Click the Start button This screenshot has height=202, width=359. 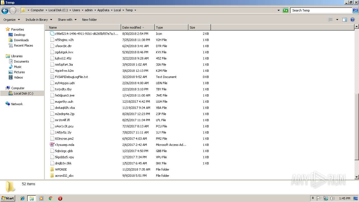click(x=8, y=198)
